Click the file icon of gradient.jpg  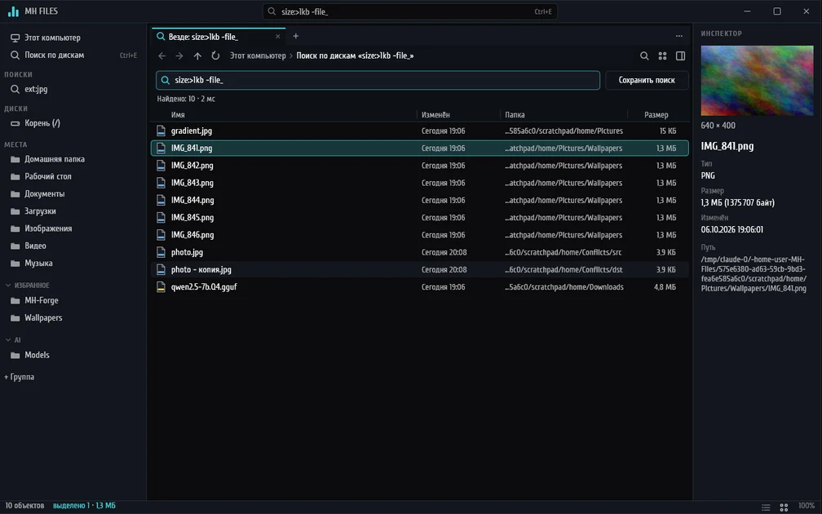pyautogui.click(x=161, y=131)
